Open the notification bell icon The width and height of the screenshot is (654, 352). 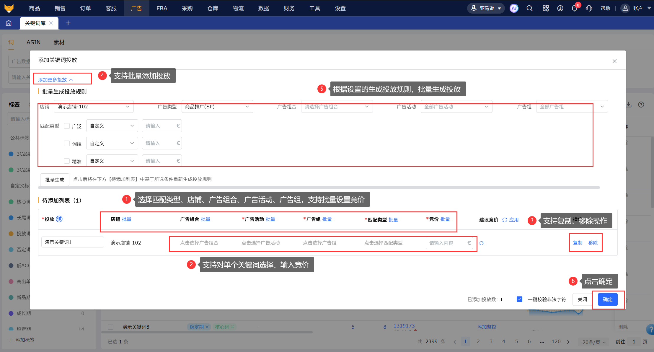[x=574, y=8]
